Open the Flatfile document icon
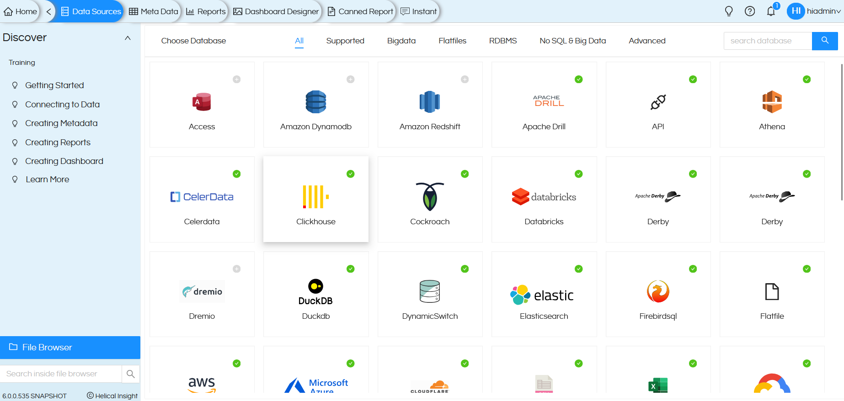Viewport: 844px width, 401px height. [x=772, y=291]
